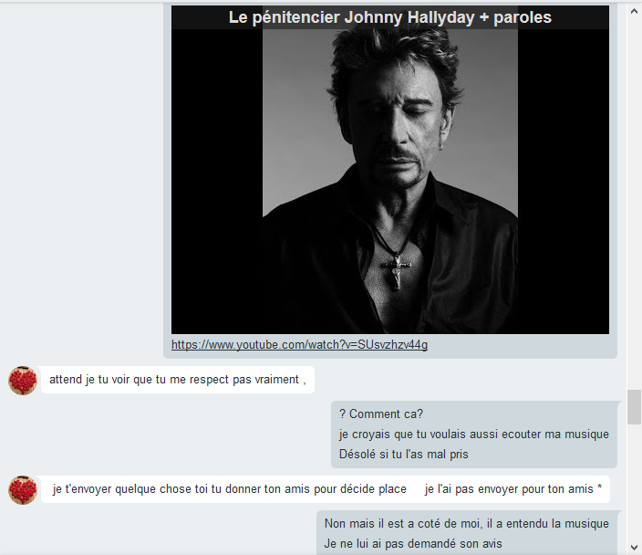This screenshot has width=642, height=555.
Task: Open the avatar beside 'attend je tu voir' message
Action: click(x=23, y=380)
